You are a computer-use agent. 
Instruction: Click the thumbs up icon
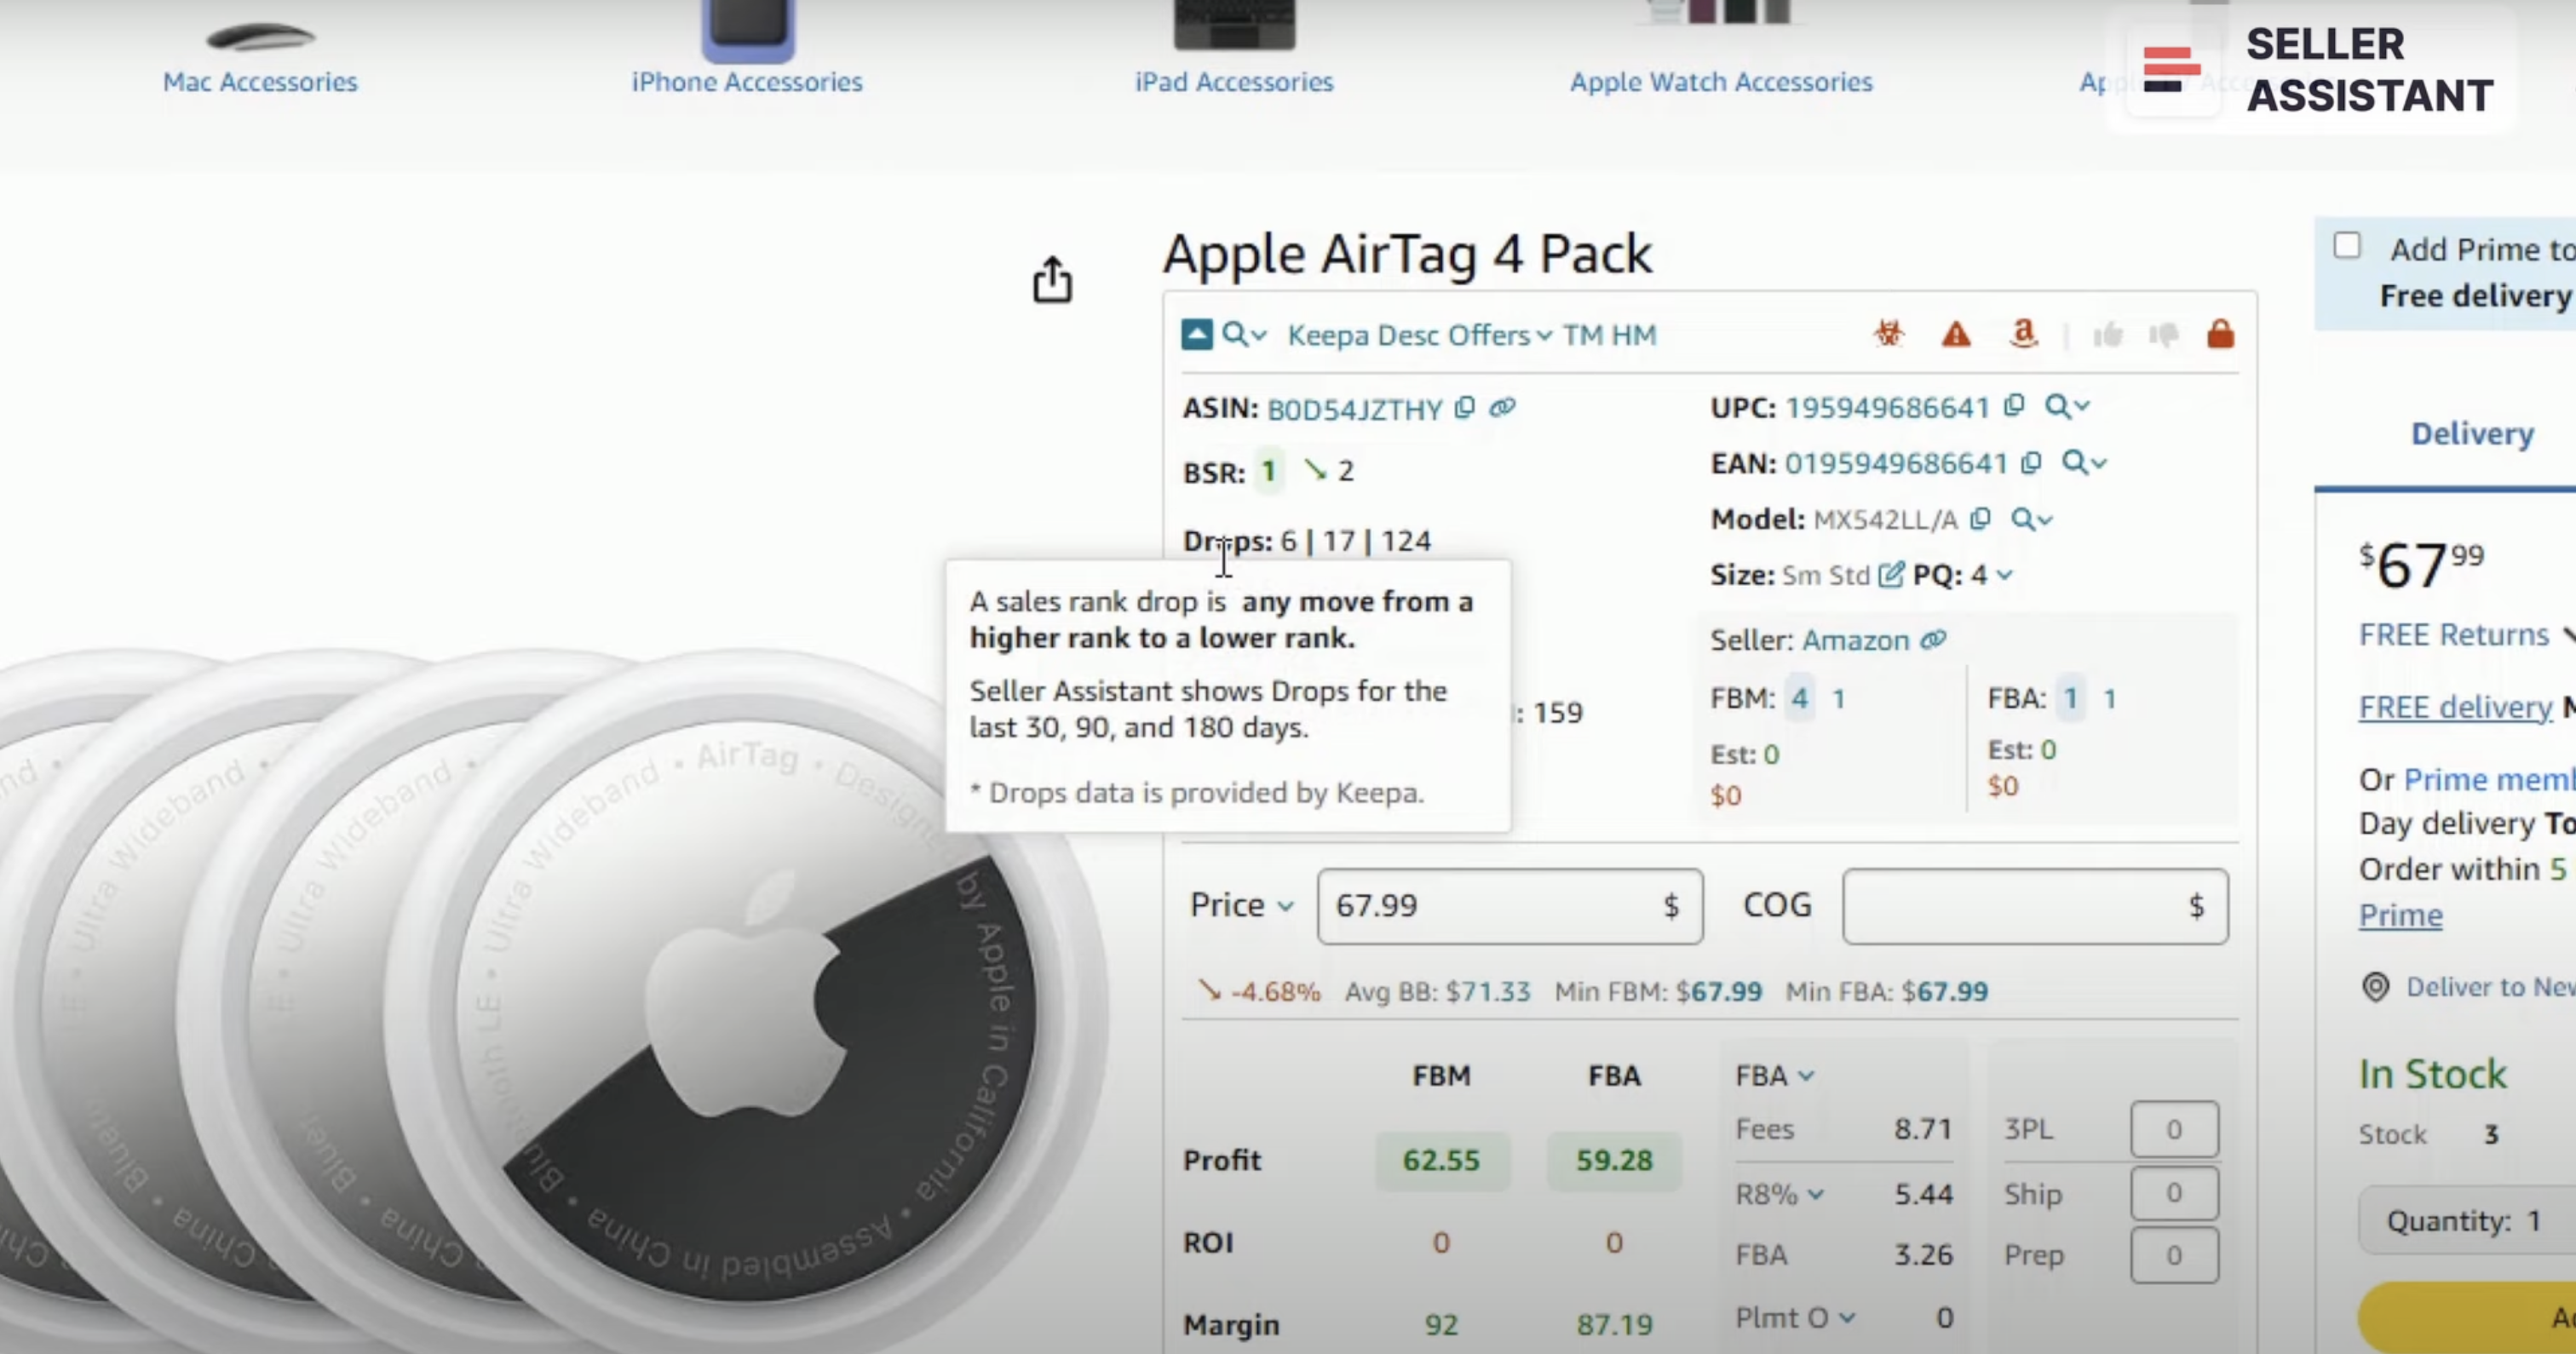coord(2108,335)
